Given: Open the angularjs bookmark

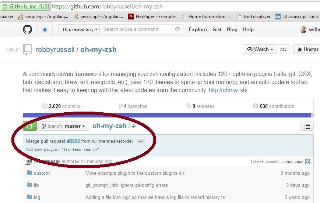Looking at the screenshot, I should 43,17.
